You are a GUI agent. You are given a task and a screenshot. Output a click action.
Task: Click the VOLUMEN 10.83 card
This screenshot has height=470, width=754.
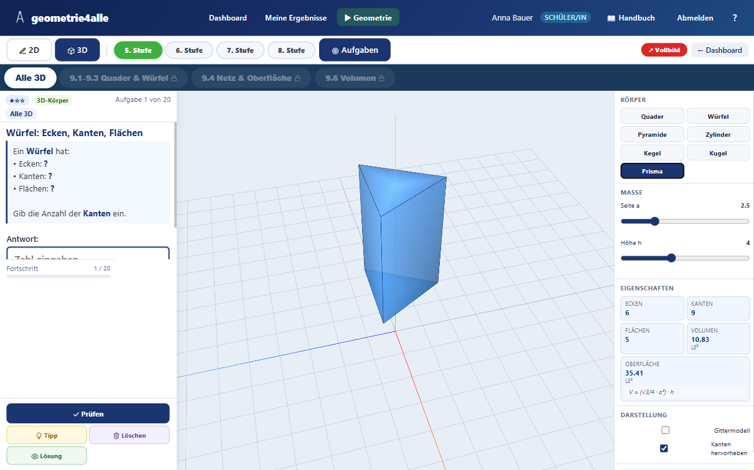[718, 338]
